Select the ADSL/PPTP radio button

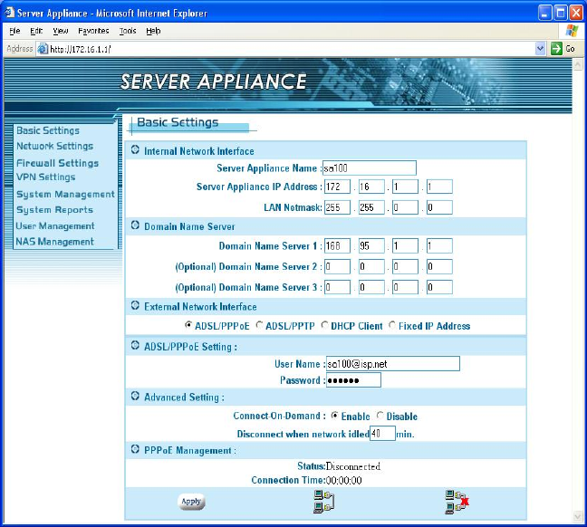259,325
